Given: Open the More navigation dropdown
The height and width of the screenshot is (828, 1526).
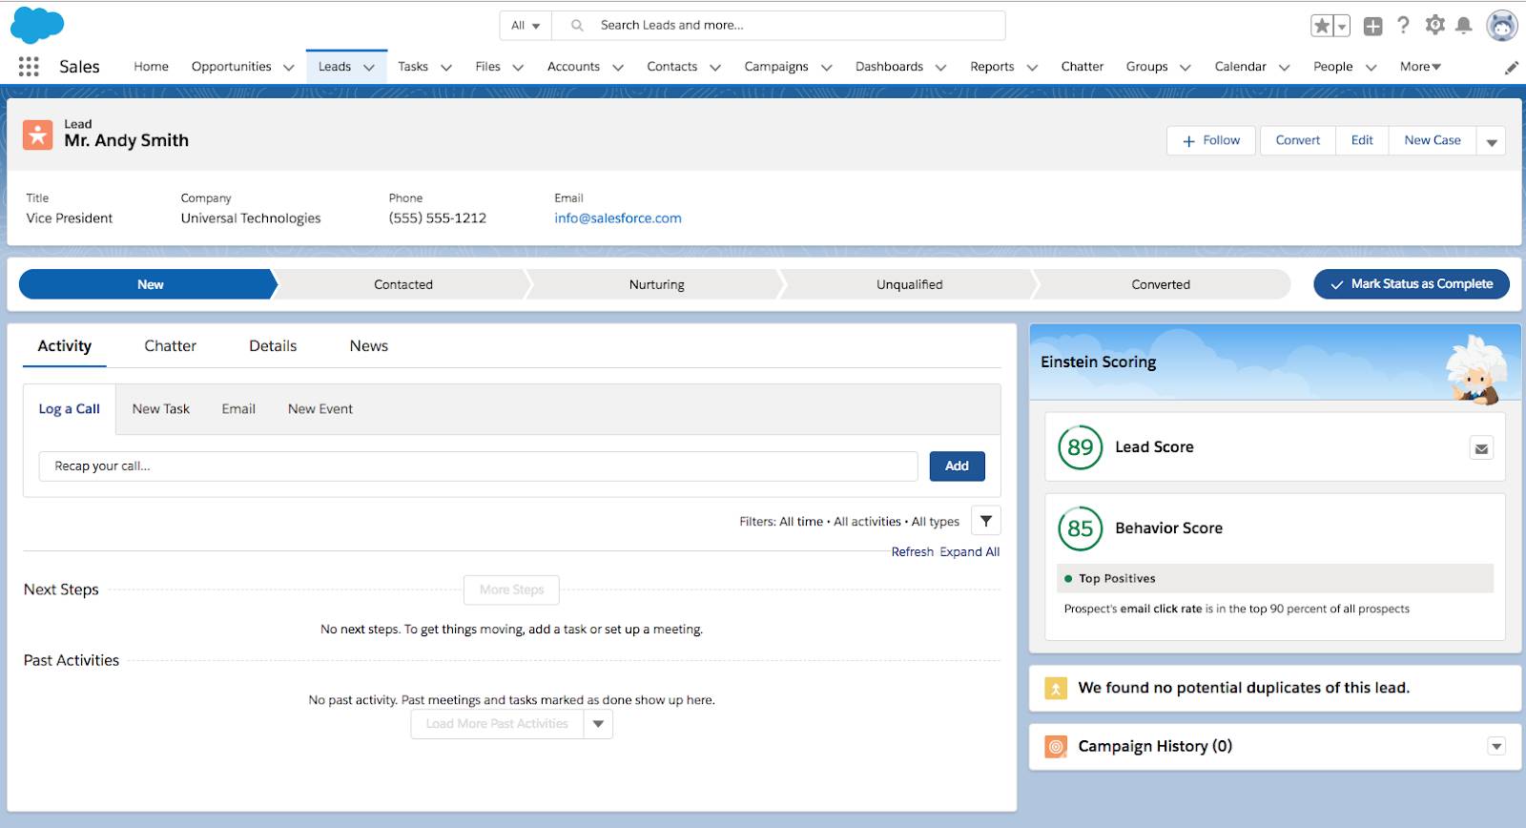Looking at the screenshot, I should (1420, 67).
